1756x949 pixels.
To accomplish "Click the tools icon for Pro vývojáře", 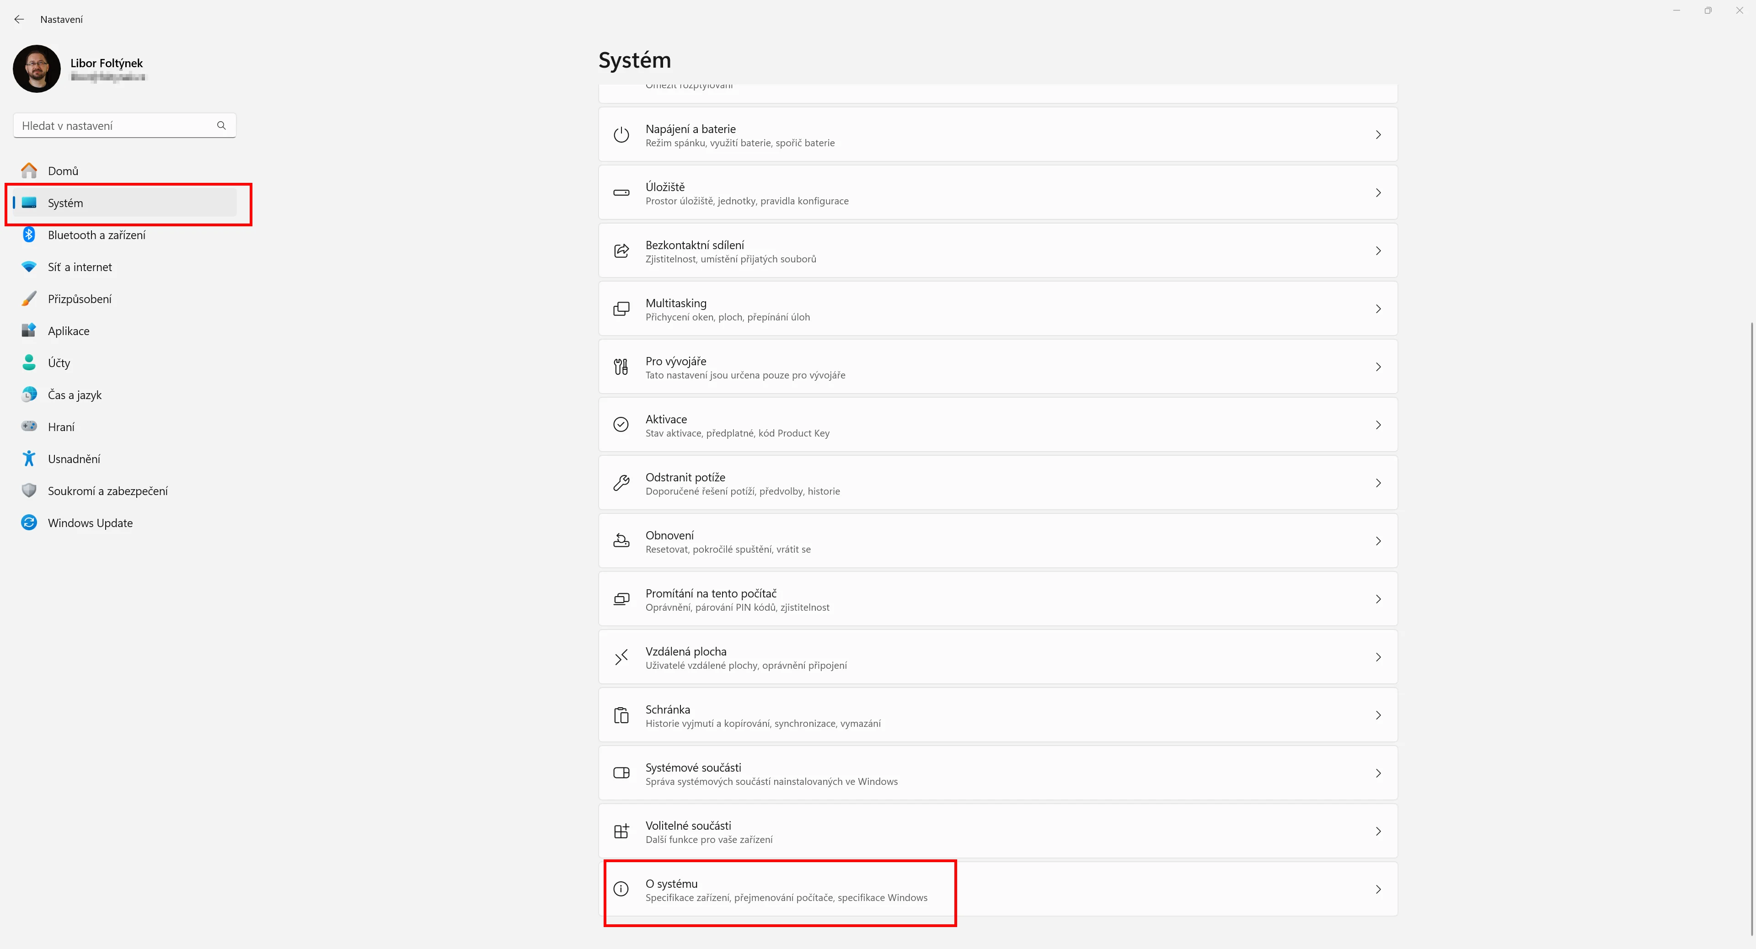I will pos(621,367).
